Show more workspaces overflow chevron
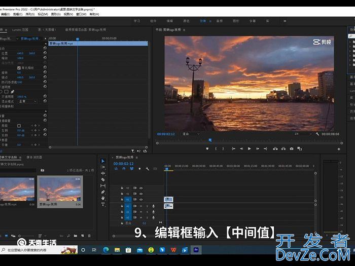This screenshot has width=355, height=266. (x=285, y=21)
